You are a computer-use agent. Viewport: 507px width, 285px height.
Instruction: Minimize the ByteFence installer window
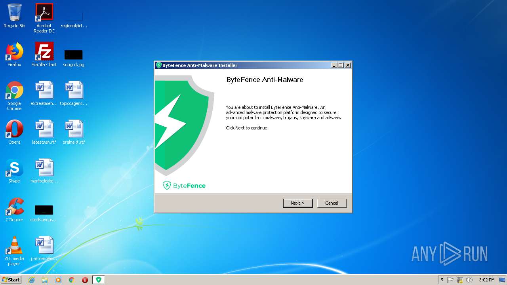pos(334,65)
